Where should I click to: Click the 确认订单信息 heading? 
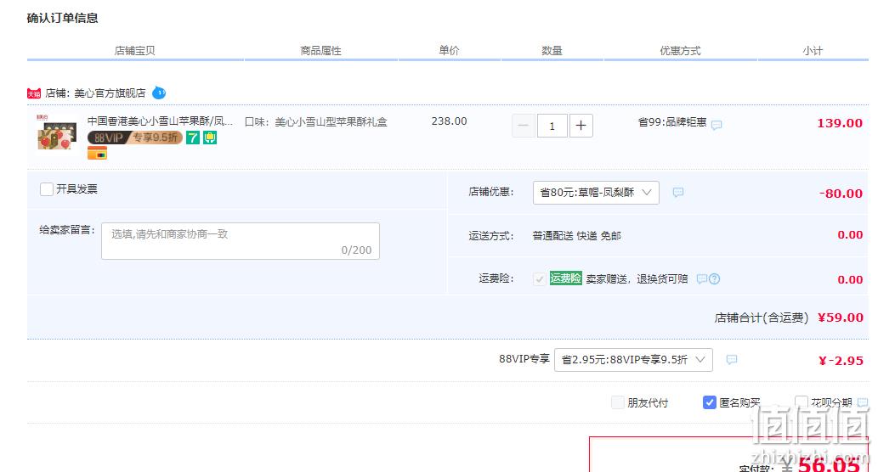click(x=63, y=18)
